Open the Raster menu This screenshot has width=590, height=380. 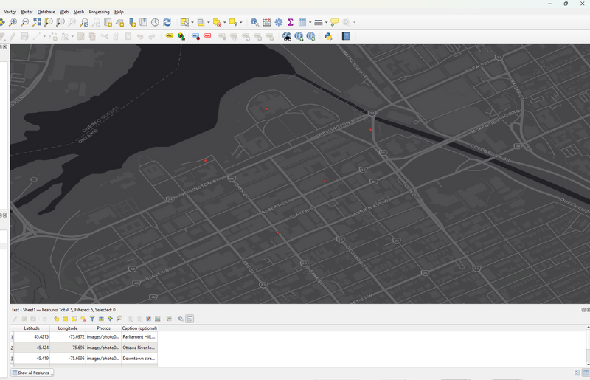tap(27, 12)
